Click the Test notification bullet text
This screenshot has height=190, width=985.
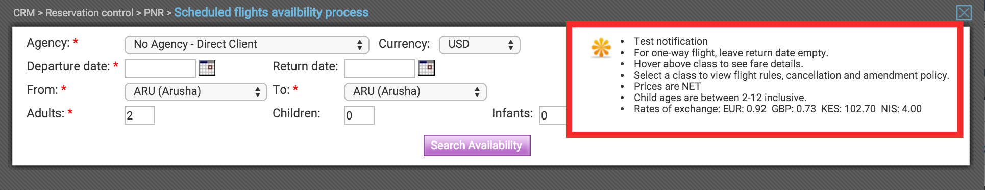(x=671, y=41)
